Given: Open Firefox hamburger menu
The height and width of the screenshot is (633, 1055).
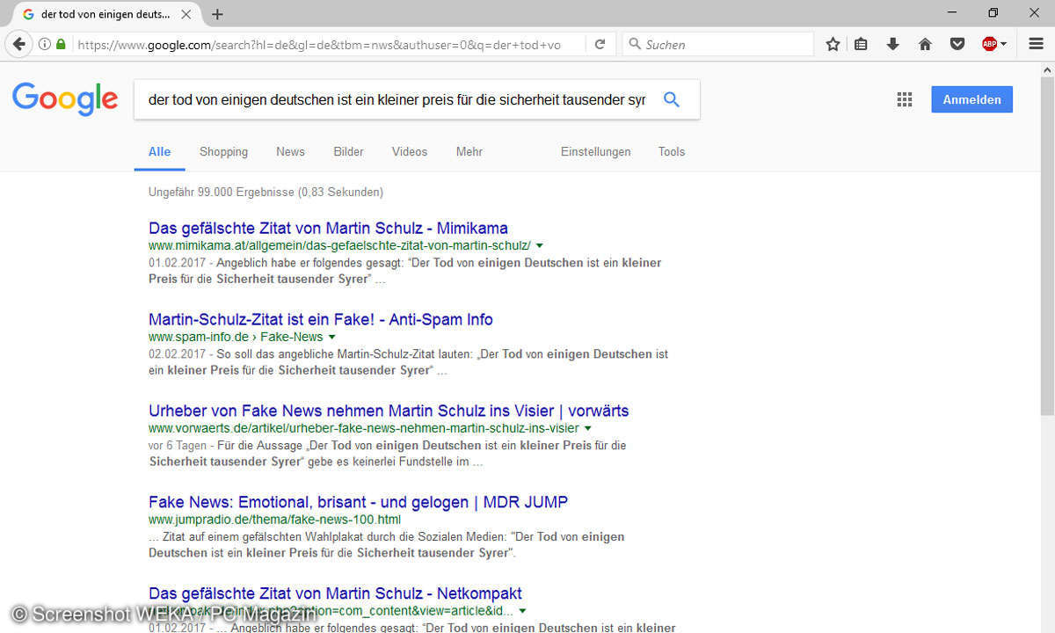Looking at the screenshot, I should (x=1036, y=44).
